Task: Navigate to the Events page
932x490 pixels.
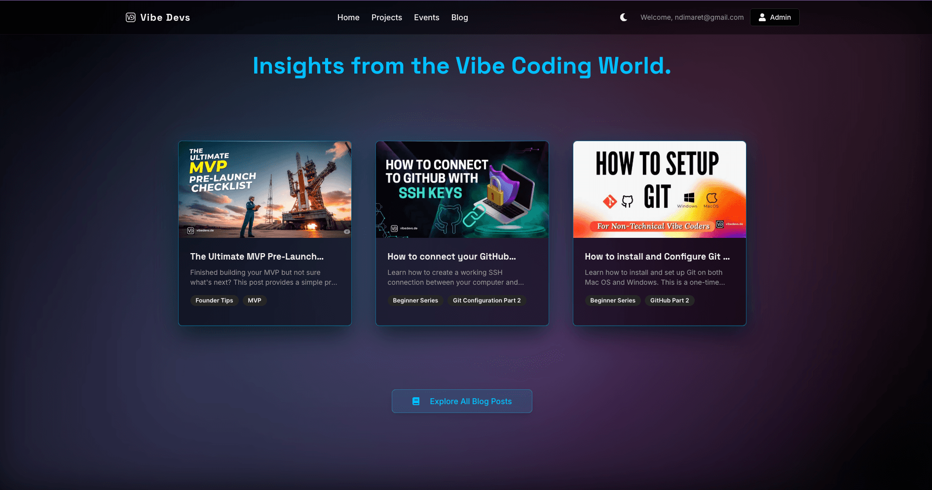Action: pos(426,17)
